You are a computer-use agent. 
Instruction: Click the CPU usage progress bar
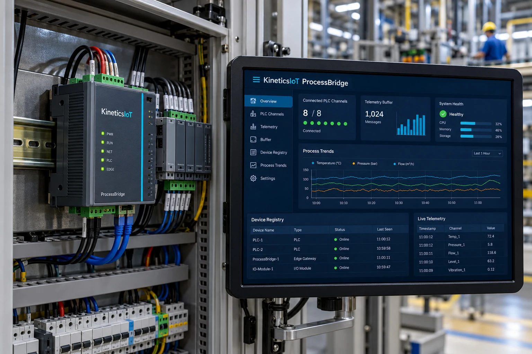coord(476,123)
